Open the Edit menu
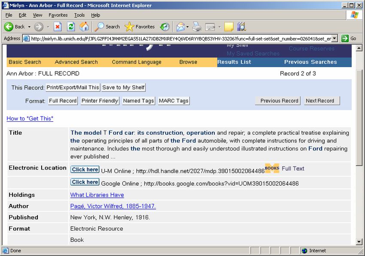Viewport: 365px width, 256px height. (22, 15)
